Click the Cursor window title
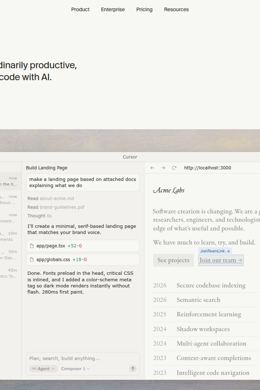This screenshot has height=390, width=260. (x=130, y=157)
